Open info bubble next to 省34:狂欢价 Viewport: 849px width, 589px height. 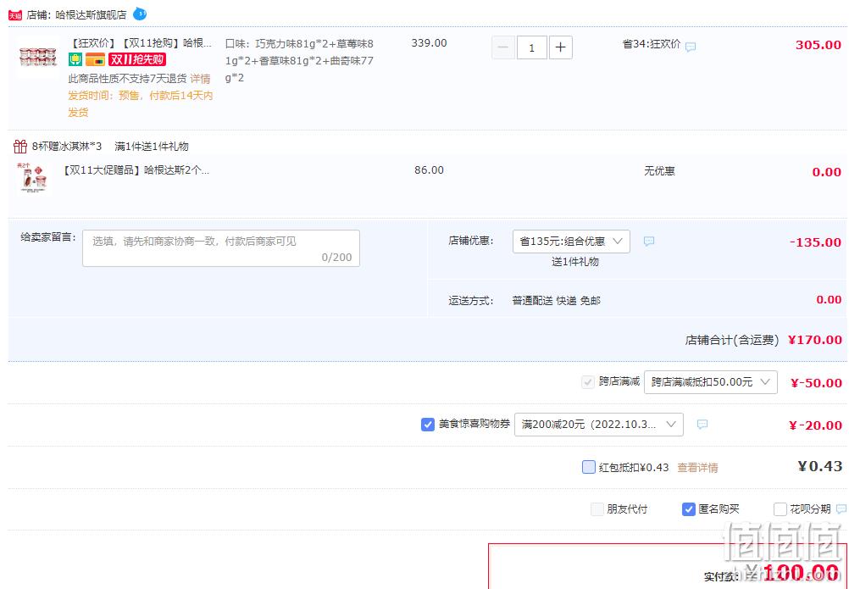click(x=691, y=47)
